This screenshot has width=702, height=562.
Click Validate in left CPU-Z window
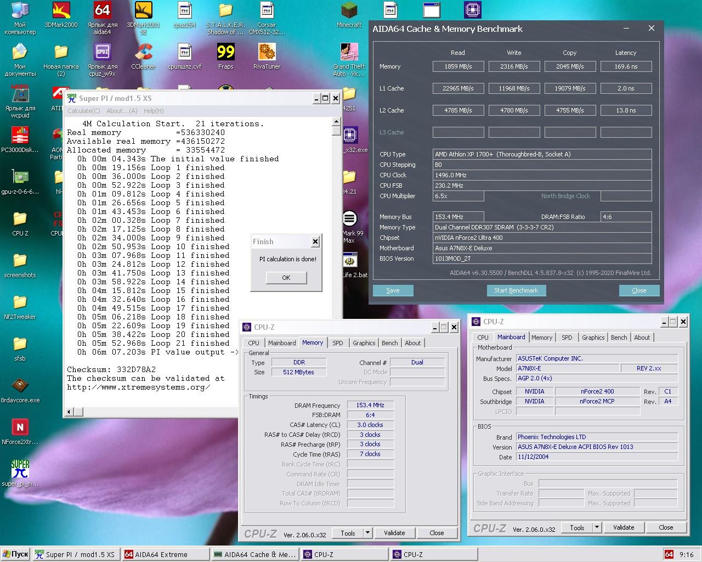pos(394,533)
